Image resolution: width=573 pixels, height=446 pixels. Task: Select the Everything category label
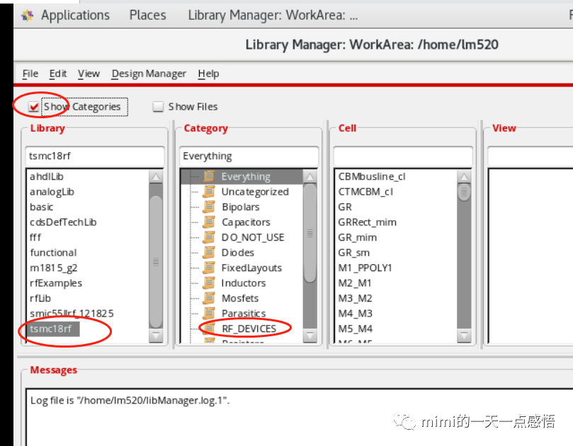tap(246, 177)
